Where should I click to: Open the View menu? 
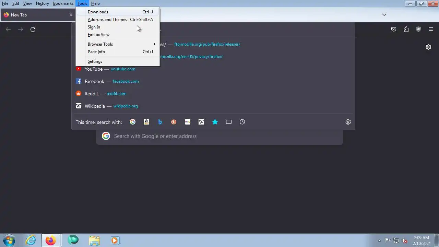click(x=27, y=3)
